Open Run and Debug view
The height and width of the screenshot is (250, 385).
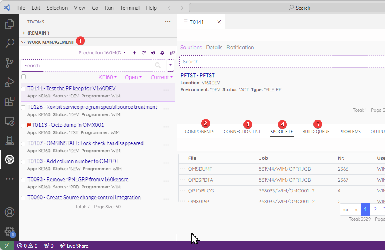point(10,82)
